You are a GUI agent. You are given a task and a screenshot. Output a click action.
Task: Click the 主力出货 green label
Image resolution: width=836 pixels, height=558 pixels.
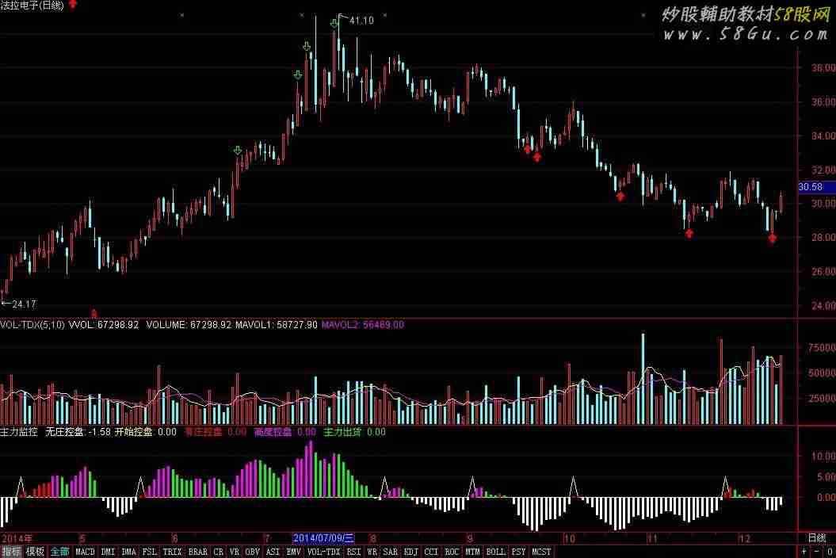(x=343, y=432)
